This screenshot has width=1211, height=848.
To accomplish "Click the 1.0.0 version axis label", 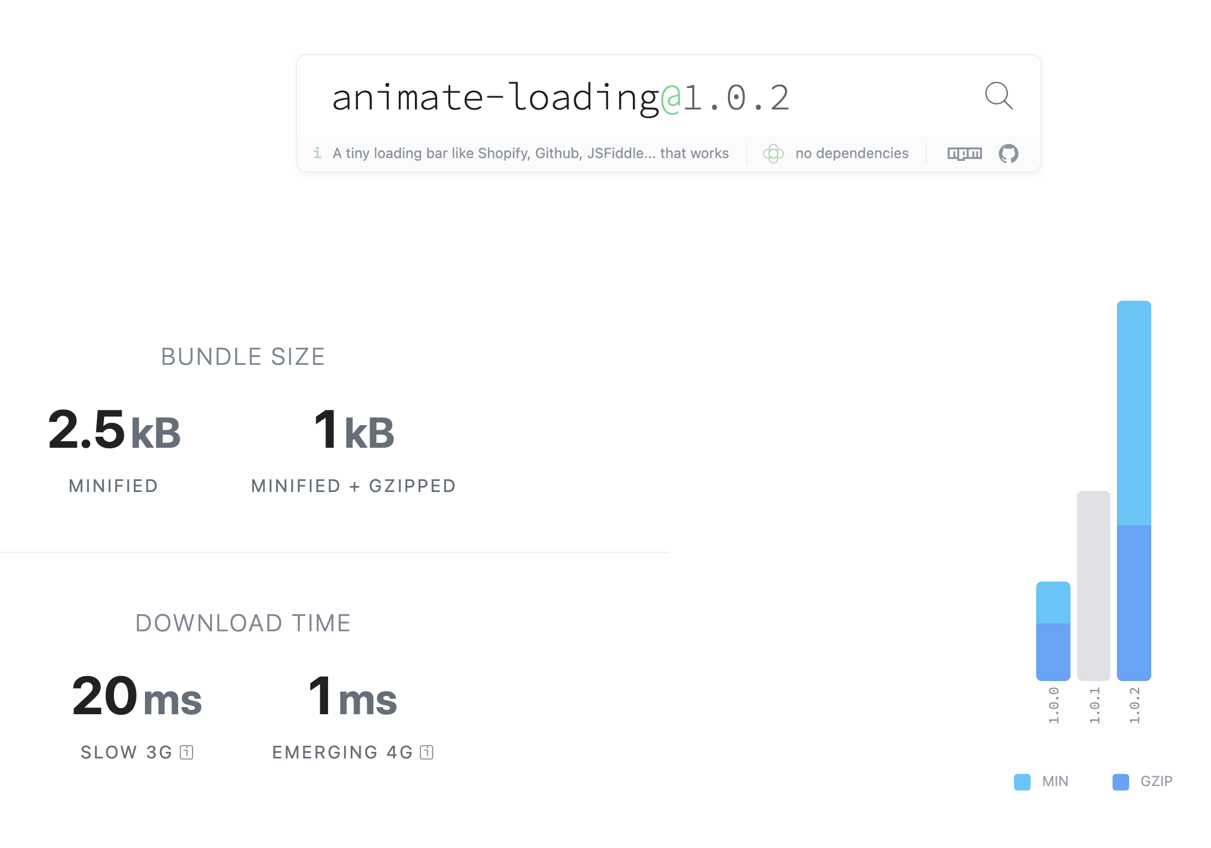I will pyautogui.click(x=1053, y=705).
